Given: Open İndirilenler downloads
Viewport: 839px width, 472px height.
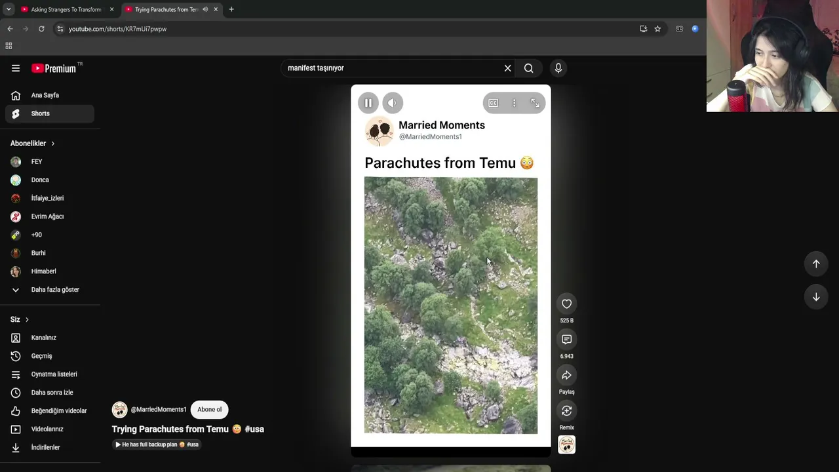Looking at the screenshot, I should tap(50, 448).
